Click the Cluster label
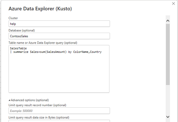The image size is (178, 122). (x=13, y=18)
